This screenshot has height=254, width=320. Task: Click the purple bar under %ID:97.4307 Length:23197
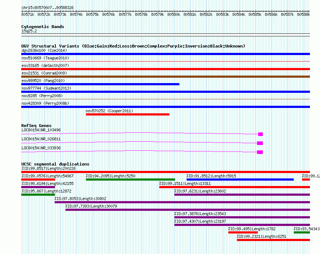242,225
